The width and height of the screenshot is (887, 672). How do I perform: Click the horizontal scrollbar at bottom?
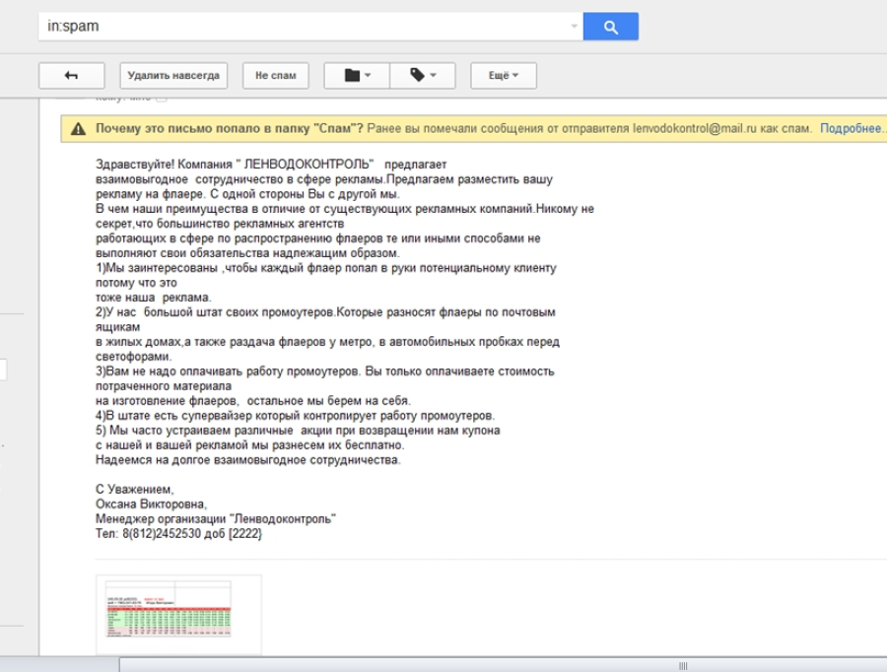(503, 665)
